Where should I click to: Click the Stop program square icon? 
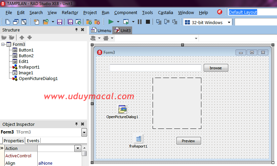[x=148, y=22]
